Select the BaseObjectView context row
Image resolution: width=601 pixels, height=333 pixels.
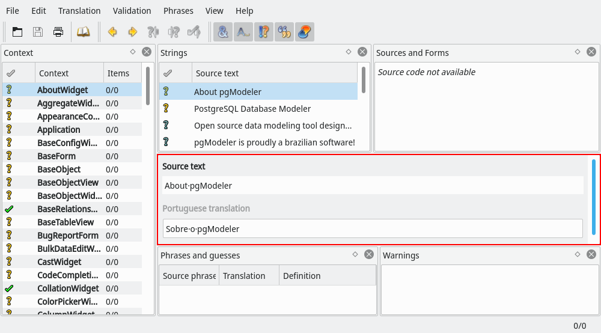(72, 182)
